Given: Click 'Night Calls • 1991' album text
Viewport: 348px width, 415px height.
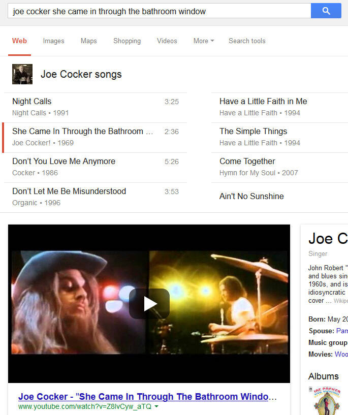Looking at the screenshot, I should [x=41, y=113].
